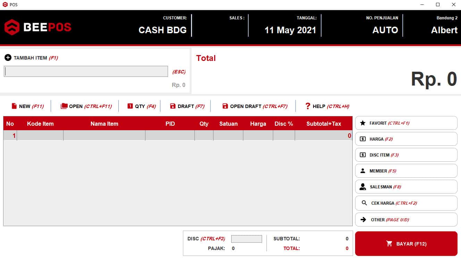Click the Qty column header
Viewport: 461px width, 258px height.
point(204,124)
